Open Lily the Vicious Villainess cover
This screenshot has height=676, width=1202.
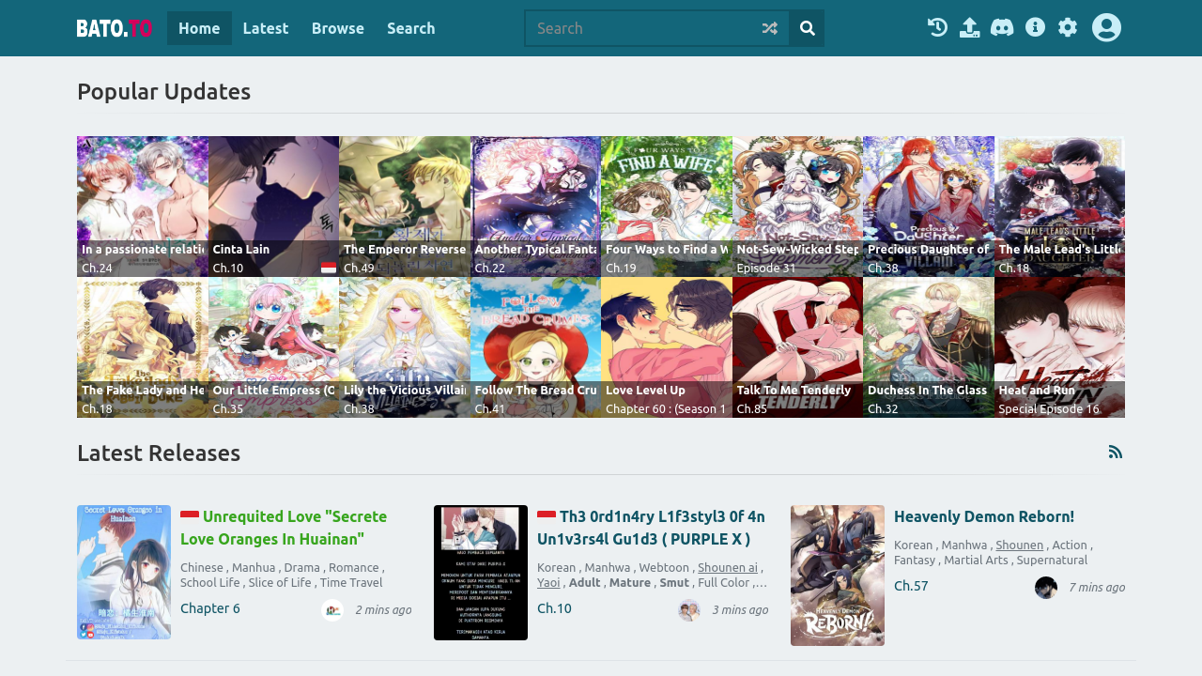click(x=405, y=347)
